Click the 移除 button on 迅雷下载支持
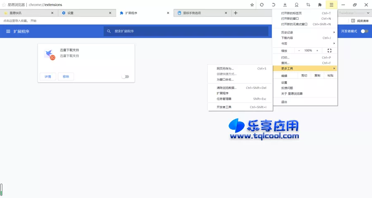The height and width of the screenshot is (198, 372). pyautogui.click(x=66, y=77)
